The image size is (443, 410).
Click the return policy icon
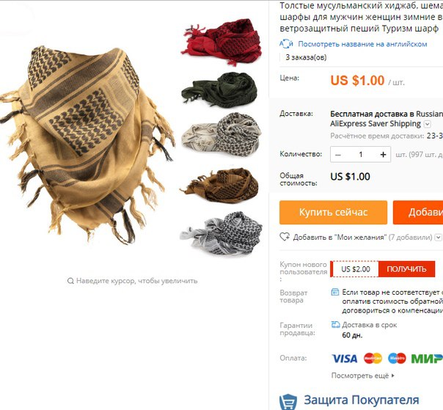coord(334,292)
